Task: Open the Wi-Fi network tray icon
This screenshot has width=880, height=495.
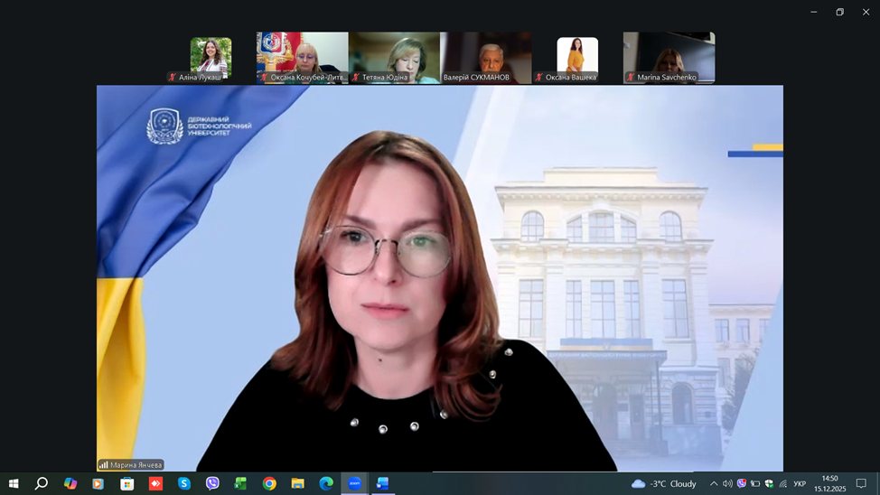Action: click(x=783, y=483)
